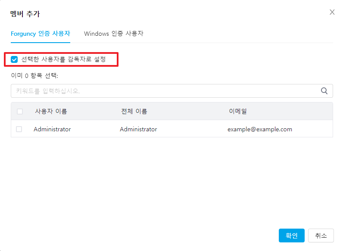The width and height of the screenshot is (343, 251).
Task: Select Administrator in the 사용자 이름 column
Action: (x=52, y=129)
